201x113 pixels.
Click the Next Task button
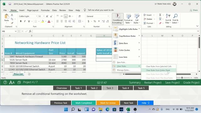coord(128,103)
